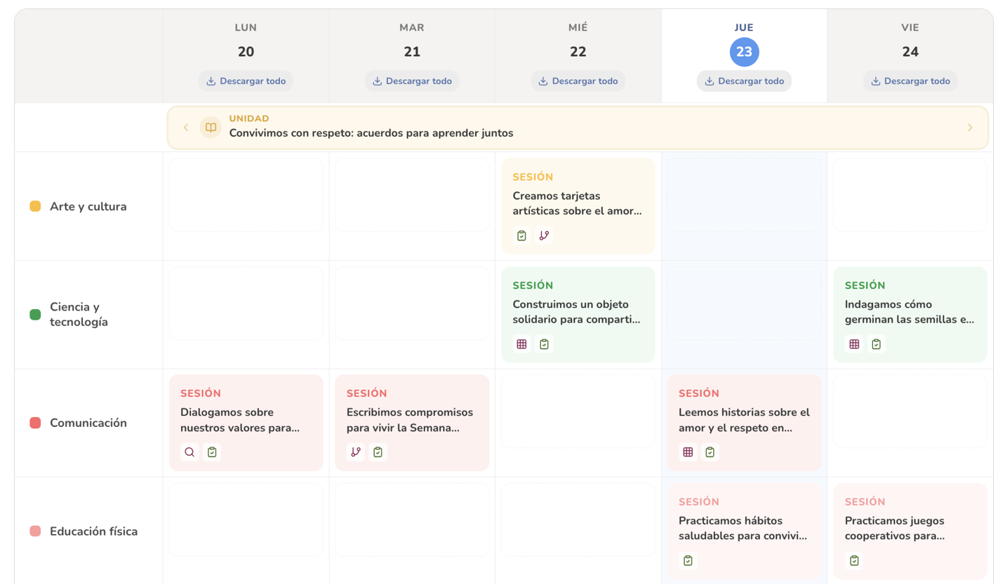The image size is (1005, 584).
Task: Click the grid icon on "Leemos historias" session
Action: pyautogui.click(x=688, y=452)
